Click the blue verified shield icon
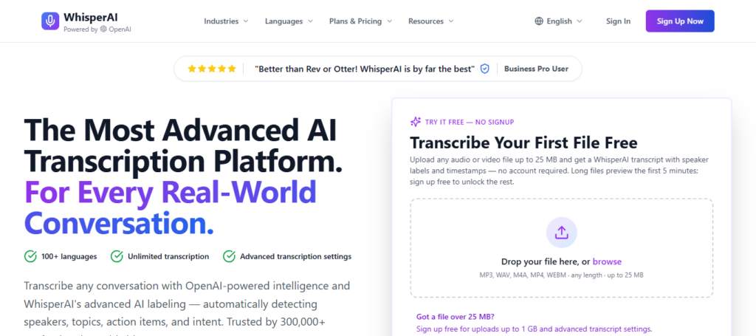This screenshot has width=756, height=336. pos(484,69)
